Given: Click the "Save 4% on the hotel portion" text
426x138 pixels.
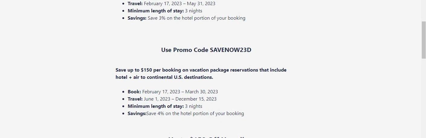Looking at the screenshot, I should click(195, 114).
